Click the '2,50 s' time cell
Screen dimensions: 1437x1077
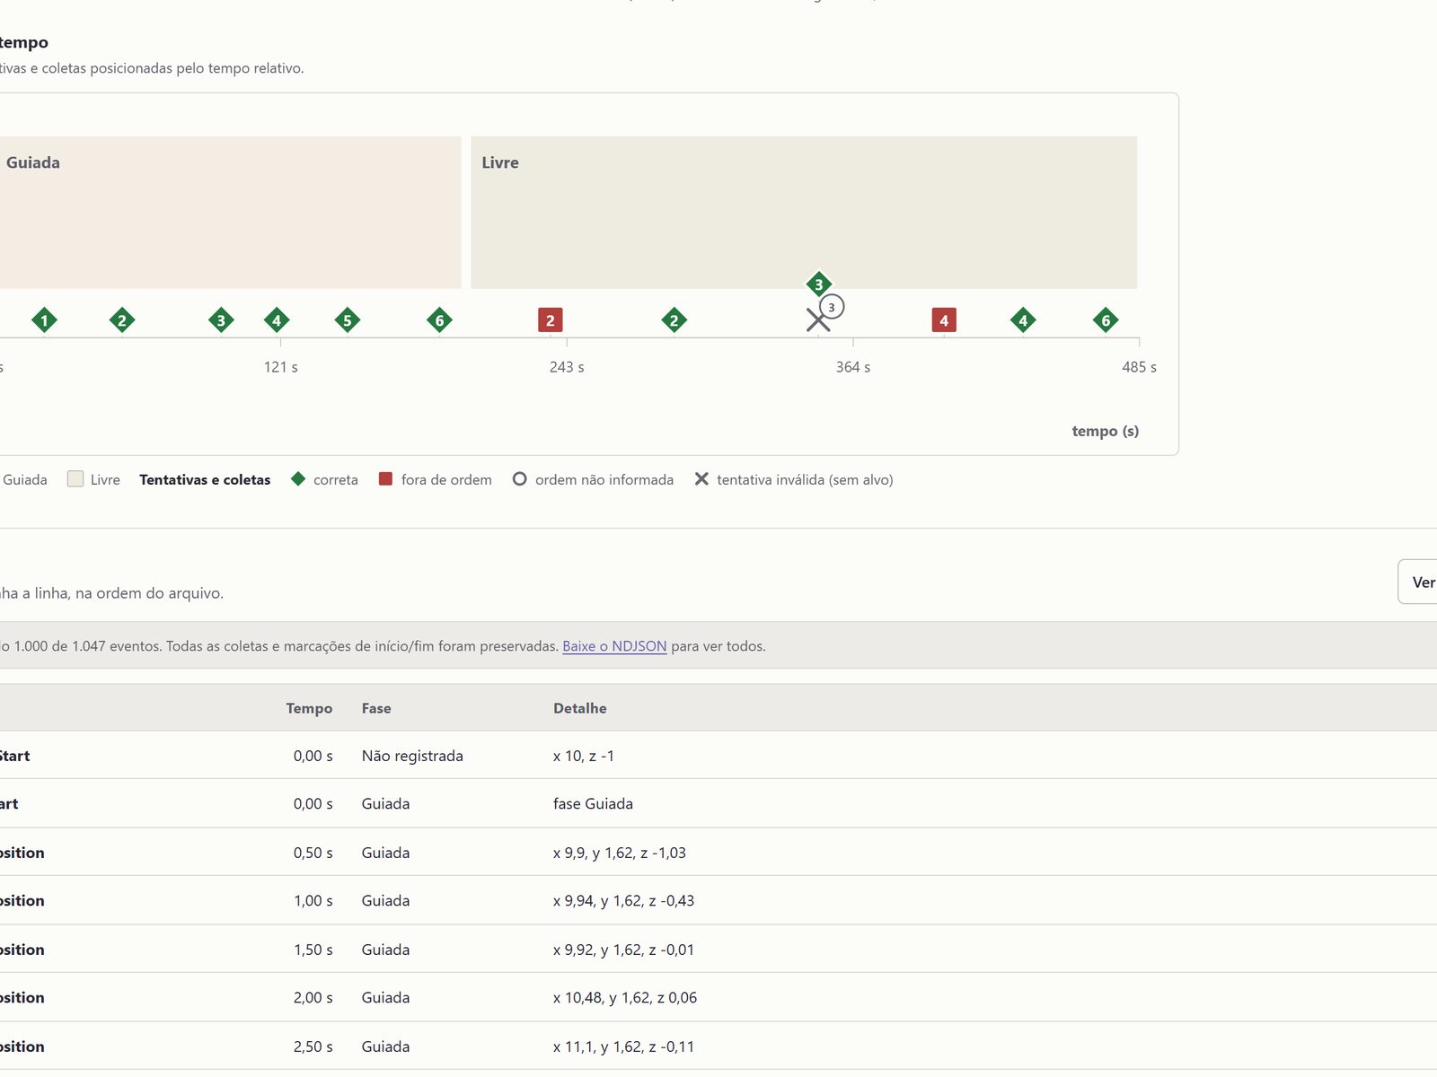point(313,1046)
